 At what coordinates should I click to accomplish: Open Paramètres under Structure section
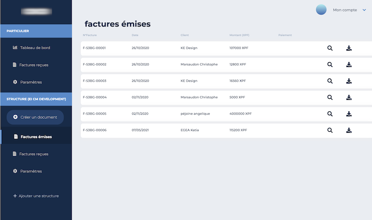click(31, 171)
